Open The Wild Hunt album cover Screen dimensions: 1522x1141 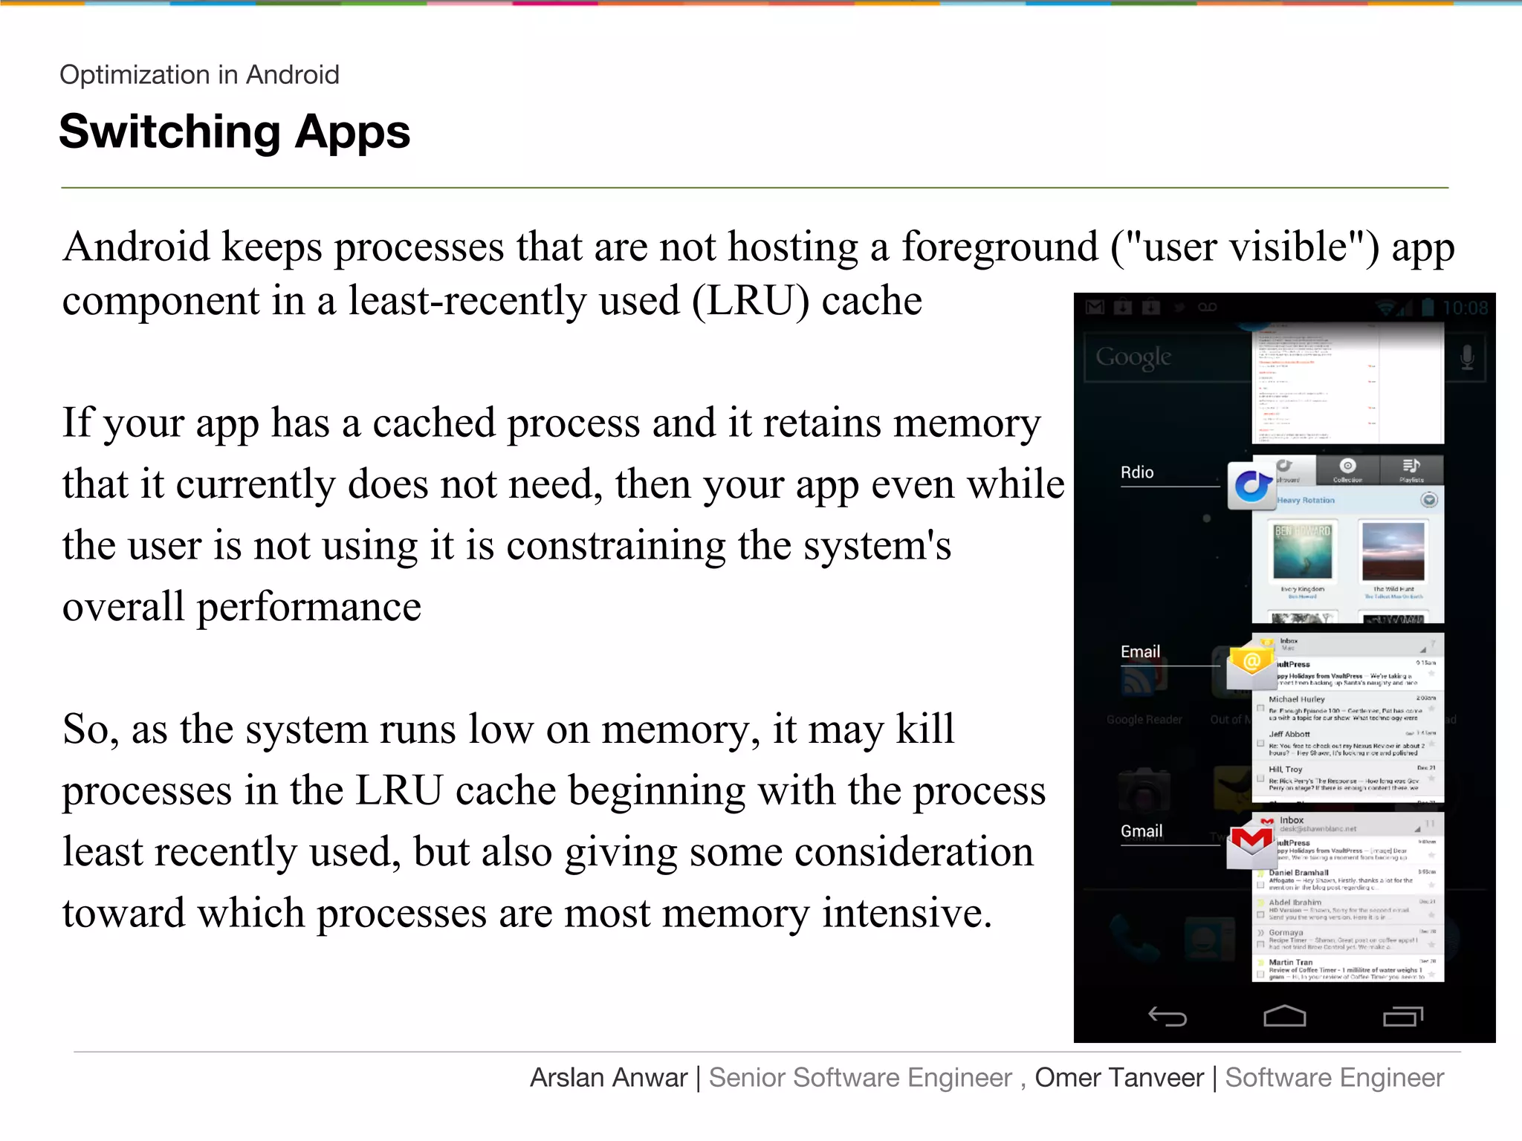tap(1393, 550)
